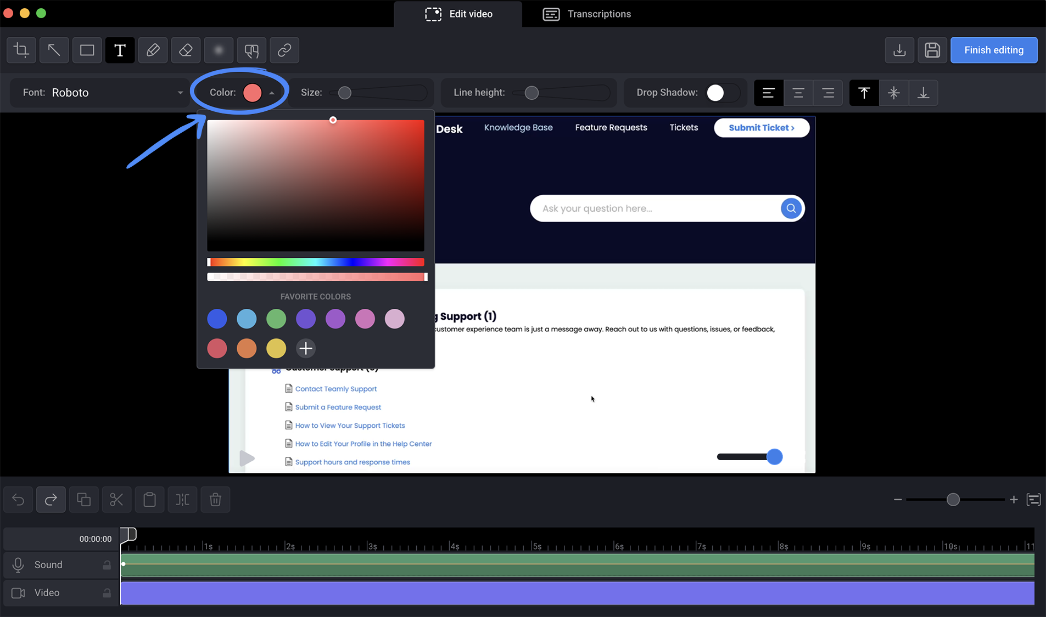Select the Blur tool
Image resolution: width=1046 pixels, height=617 pixels.
219,50
